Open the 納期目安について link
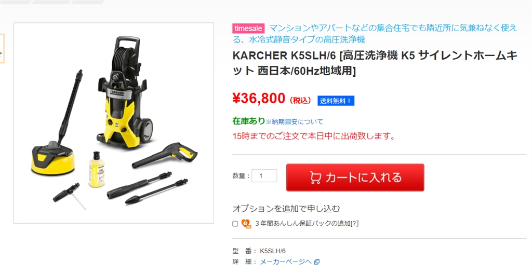 [x=294, y=122]
